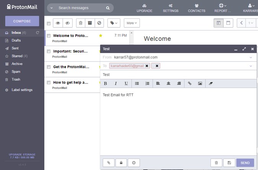Check the Get the ProtonMai... message checkbox

coord(49,67)
